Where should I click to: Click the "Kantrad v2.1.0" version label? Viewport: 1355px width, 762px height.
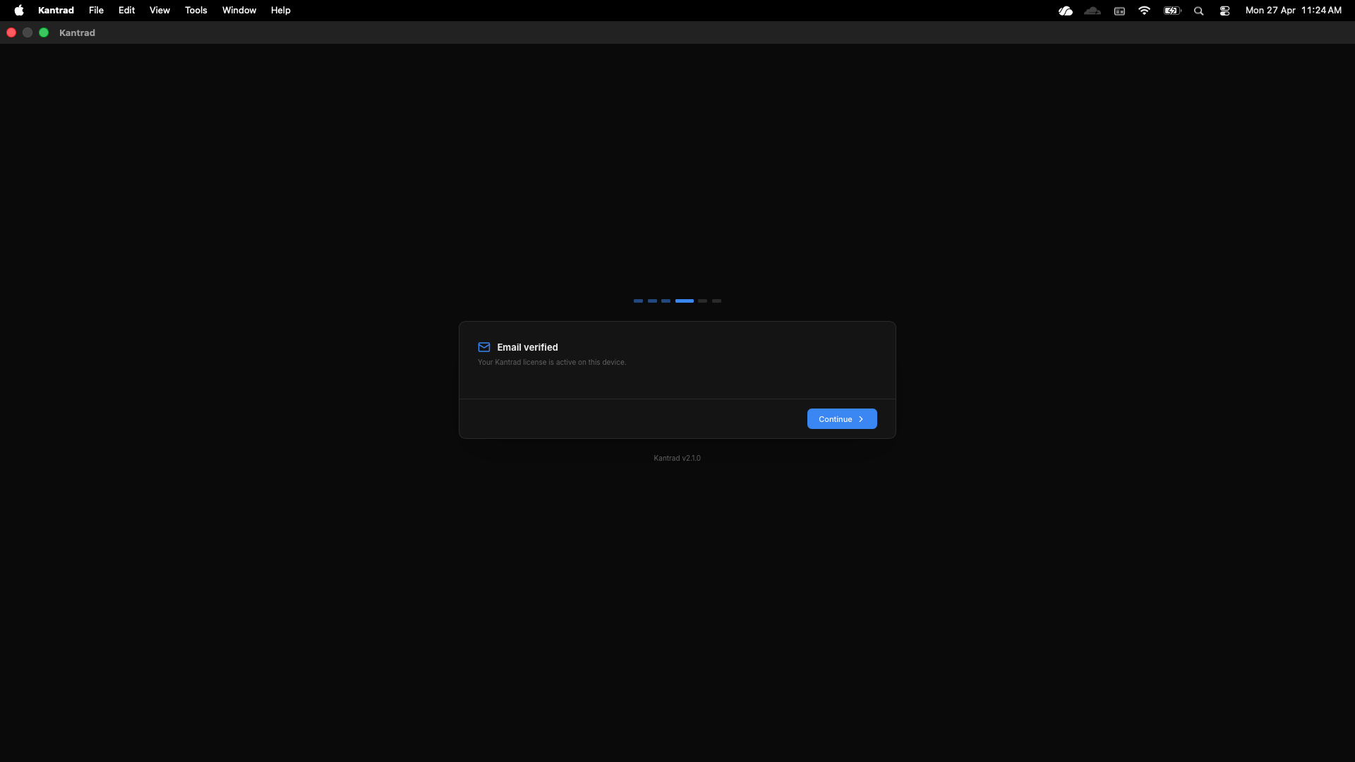coord(677,458)
